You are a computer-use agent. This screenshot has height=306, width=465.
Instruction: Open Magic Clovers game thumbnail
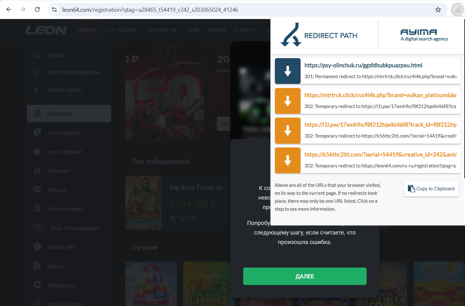209,284
